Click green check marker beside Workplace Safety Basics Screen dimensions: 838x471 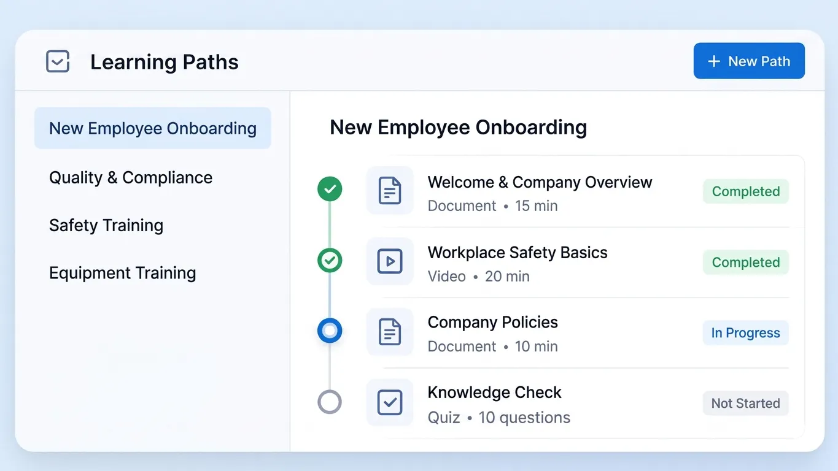(x=330, y=260)
